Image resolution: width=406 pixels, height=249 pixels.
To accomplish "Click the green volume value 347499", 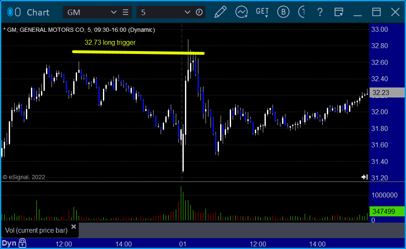I will tap(387, 211).
